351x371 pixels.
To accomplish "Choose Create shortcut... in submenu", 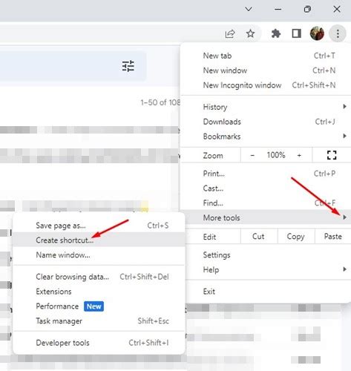I will click(x=99, y=240).
